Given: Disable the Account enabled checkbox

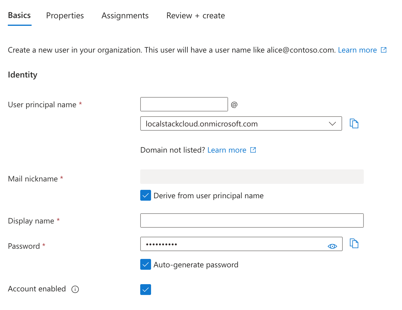Looking at the screenshot, I should [146, 290].
